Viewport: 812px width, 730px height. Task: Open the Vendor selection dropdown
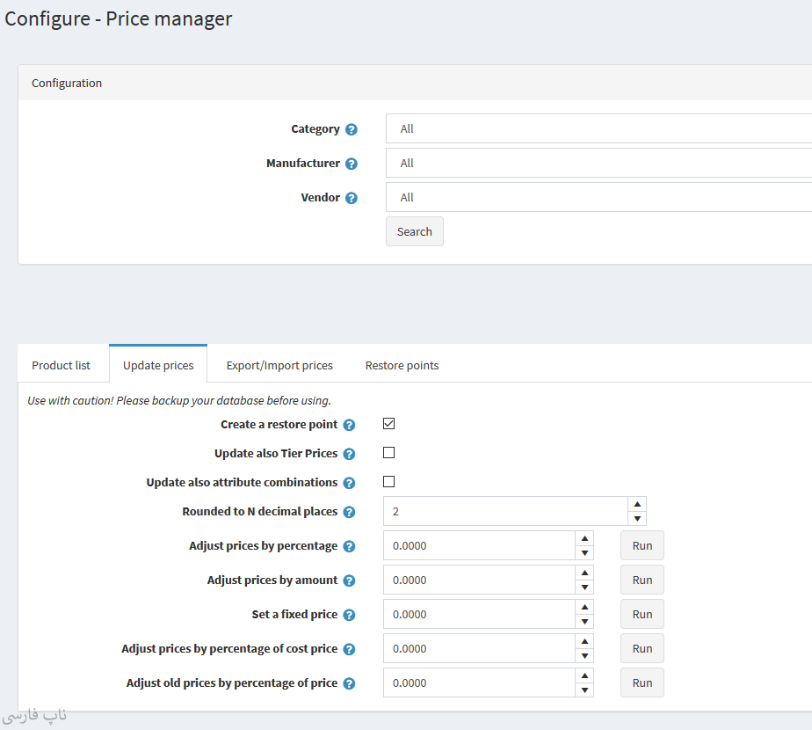[x=598, y=197]
